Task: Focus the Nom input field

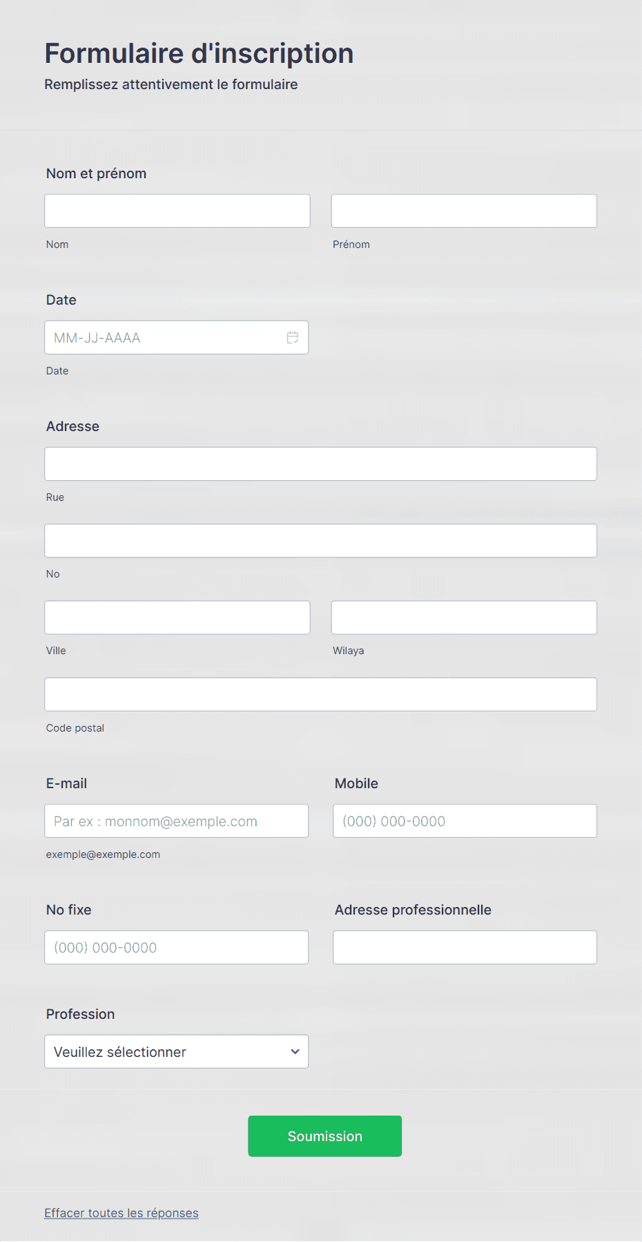Action: click(177, 211)
